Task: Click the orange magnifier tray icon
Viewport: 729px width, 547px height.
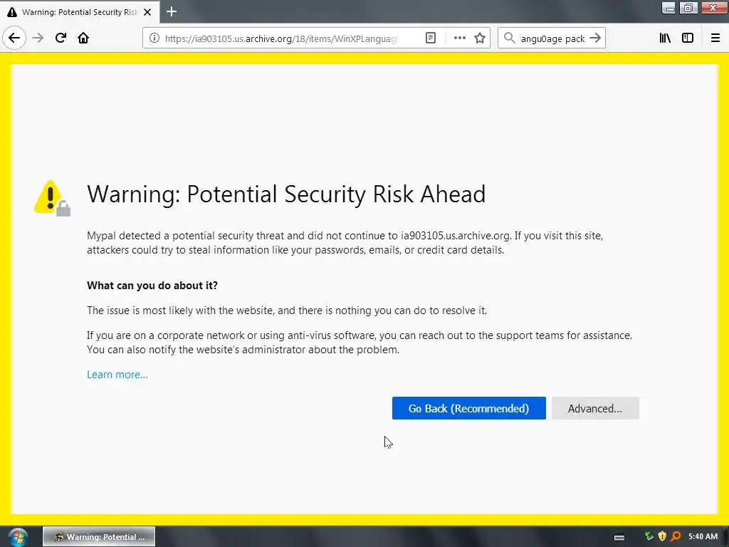Action: point(676,536)
